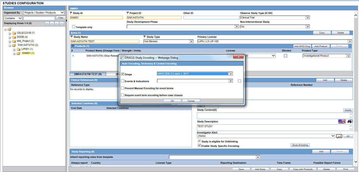Click Cancel in Study Encoding dialog
The width and height of the screenshot is (359, 172).
click(x=191, y=101)
